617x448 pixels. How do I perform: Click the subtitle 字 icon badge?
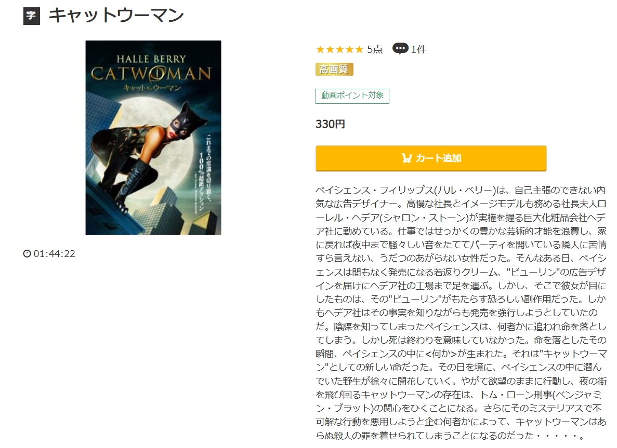click(x=32, y=16)
